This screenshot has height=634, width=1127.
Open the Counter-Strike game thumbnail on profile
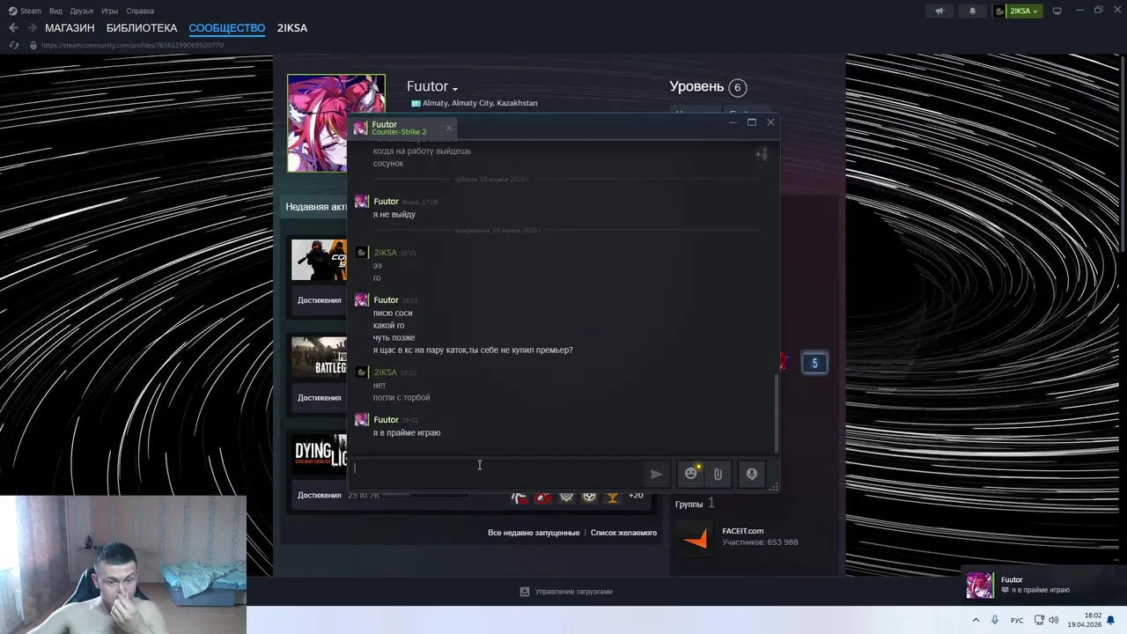[x=319, y=260]
